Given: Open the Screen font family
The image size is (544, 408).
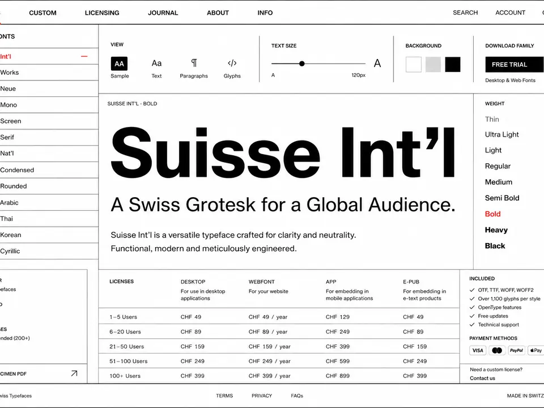Looking at the screenshot, I should point(48,121).
